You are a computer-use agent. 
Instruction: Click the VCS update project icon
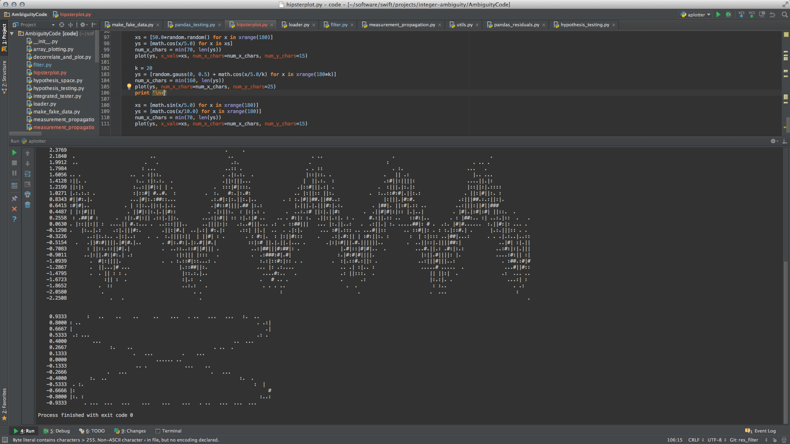[741, 14]
